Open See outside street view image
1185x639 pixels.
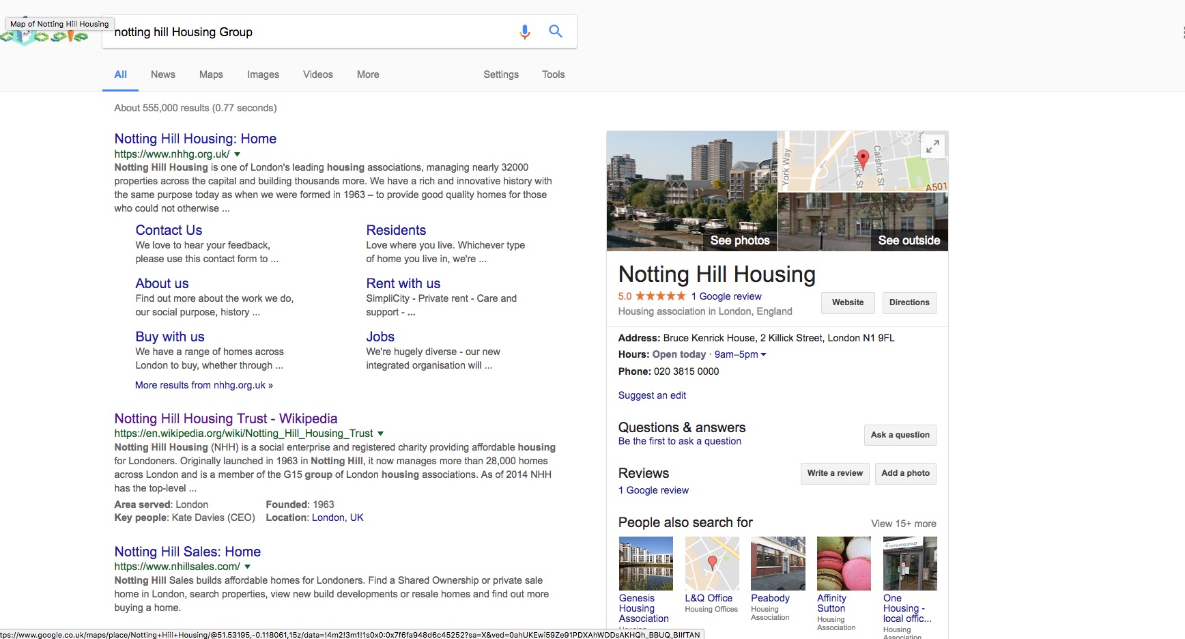pyautogui.click(x=863, y=223)
